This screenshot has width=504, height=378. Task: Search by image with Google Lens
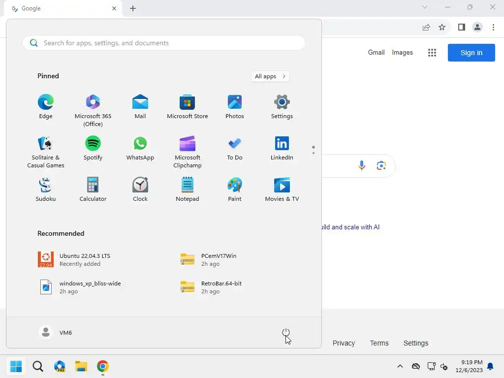381,165
